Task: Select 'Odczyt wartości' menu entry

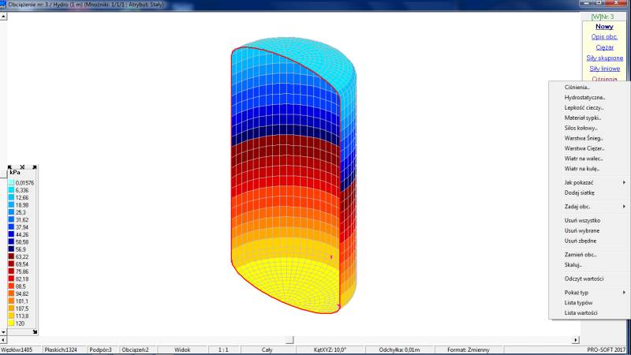Action: coord(584,278)
